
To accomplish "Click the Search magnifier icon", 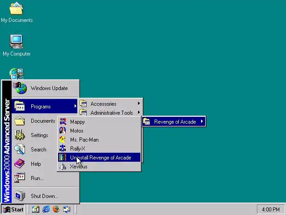I will pos(20,149).
